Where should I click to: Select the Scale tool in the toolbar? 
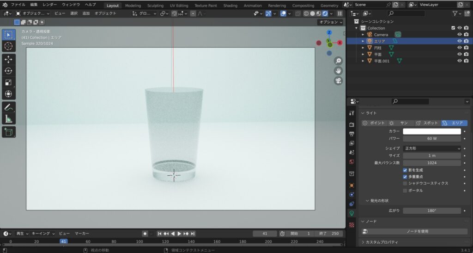tap(8, 82)
